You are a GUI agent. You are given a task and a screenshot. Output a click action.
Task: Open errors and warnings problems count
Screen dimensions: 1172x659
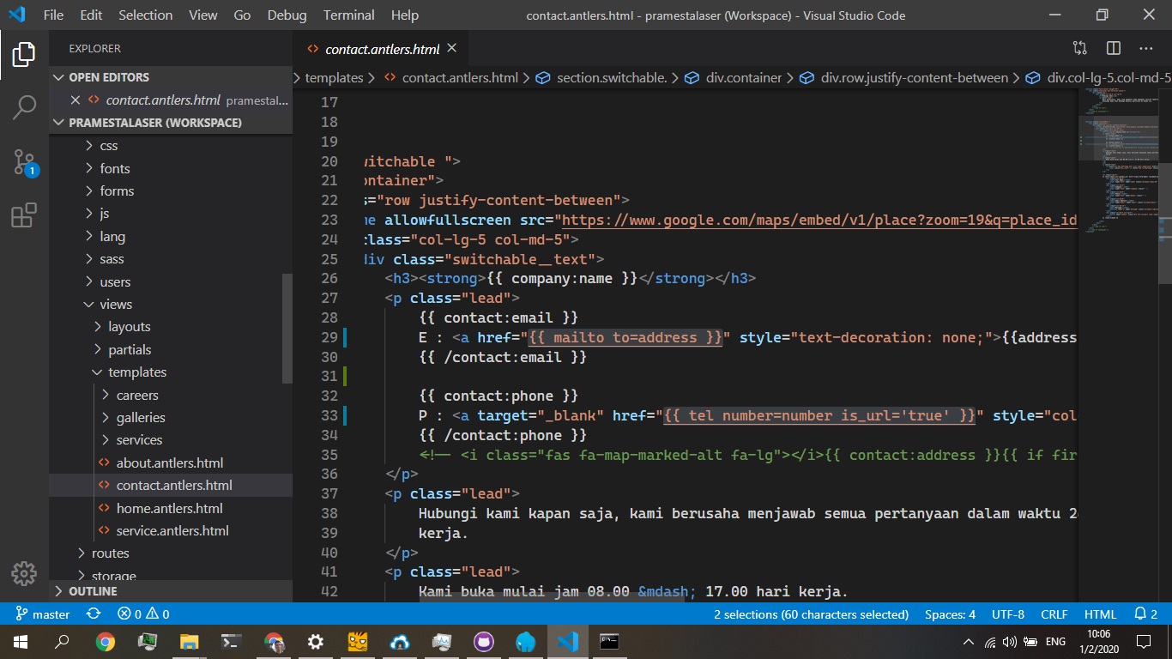[143, 614]
